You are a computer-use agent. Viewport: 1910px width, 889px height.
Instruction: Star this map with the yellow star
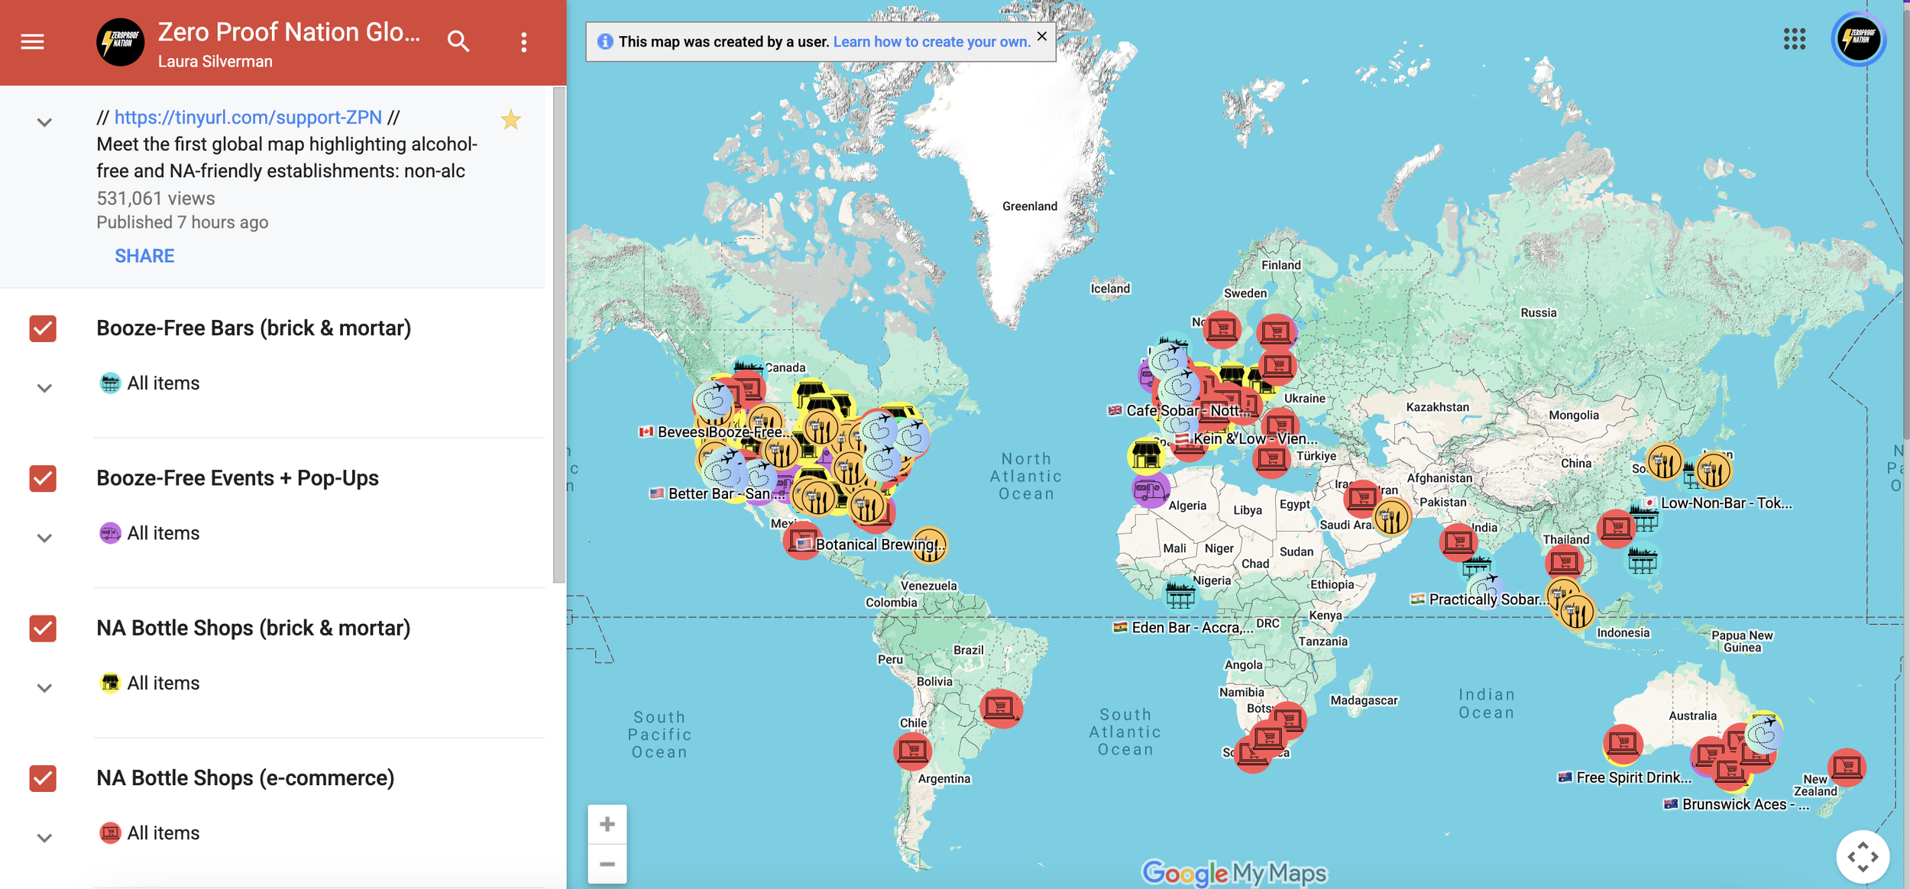tap(510, 119)
